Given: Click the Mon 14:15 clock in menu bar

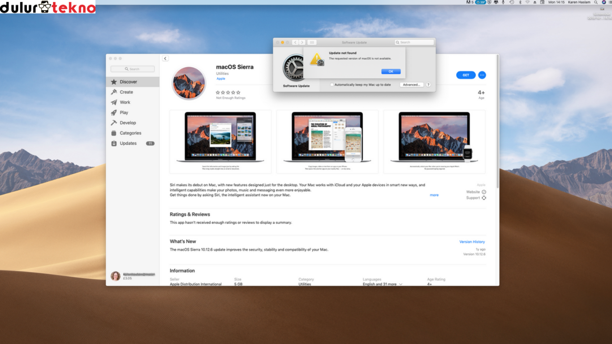Looking at the screenshot, I should pos(556,2).
